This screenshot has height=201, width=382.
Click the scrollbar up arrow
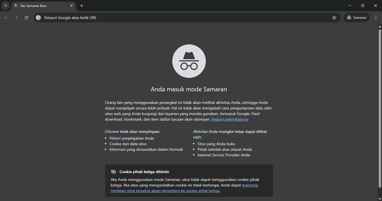(x=379, y=26)
